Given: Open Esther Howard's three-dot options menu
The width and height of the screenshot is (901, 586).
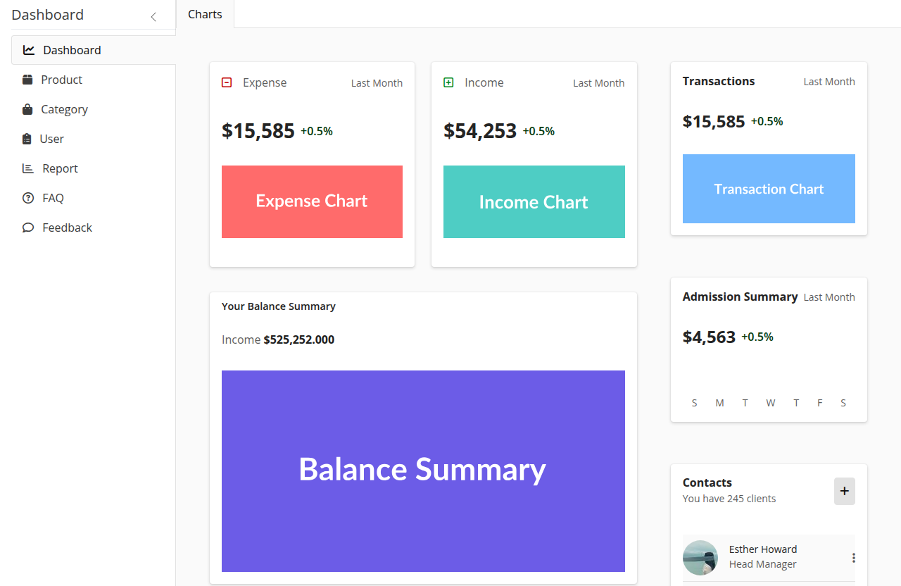Looking at the screenshot, I should [x=853, y=558].
